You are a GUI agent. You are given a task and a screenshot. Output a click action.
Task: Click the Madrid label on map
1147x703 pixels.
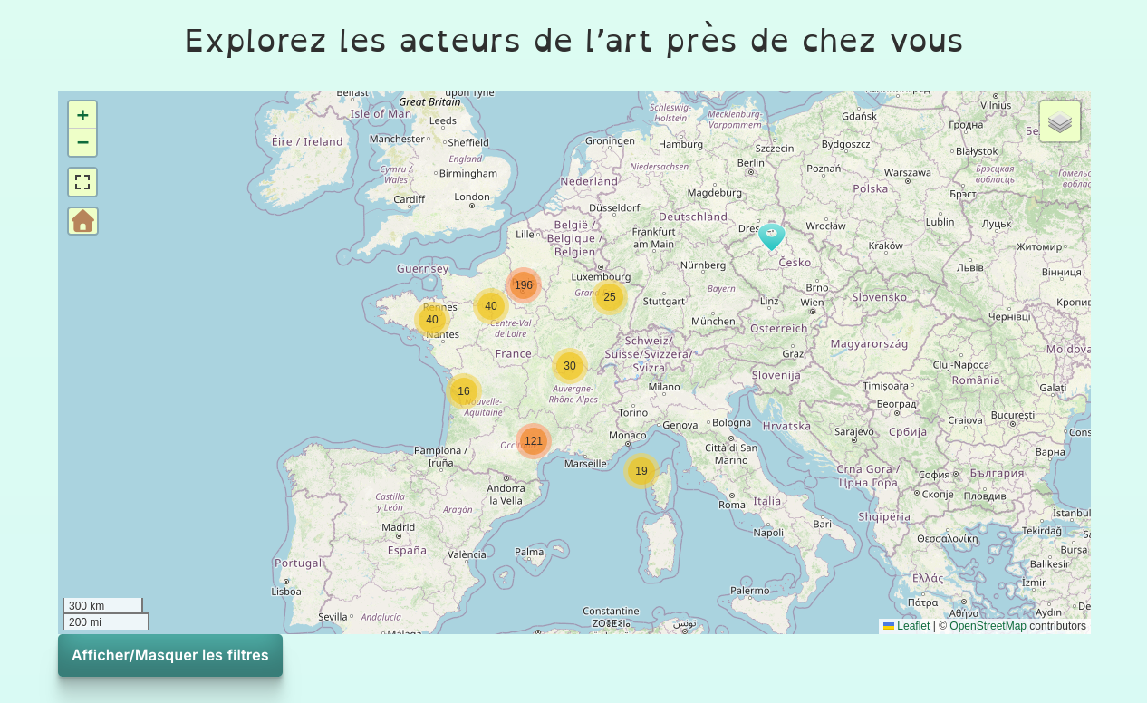coord(399,526)
